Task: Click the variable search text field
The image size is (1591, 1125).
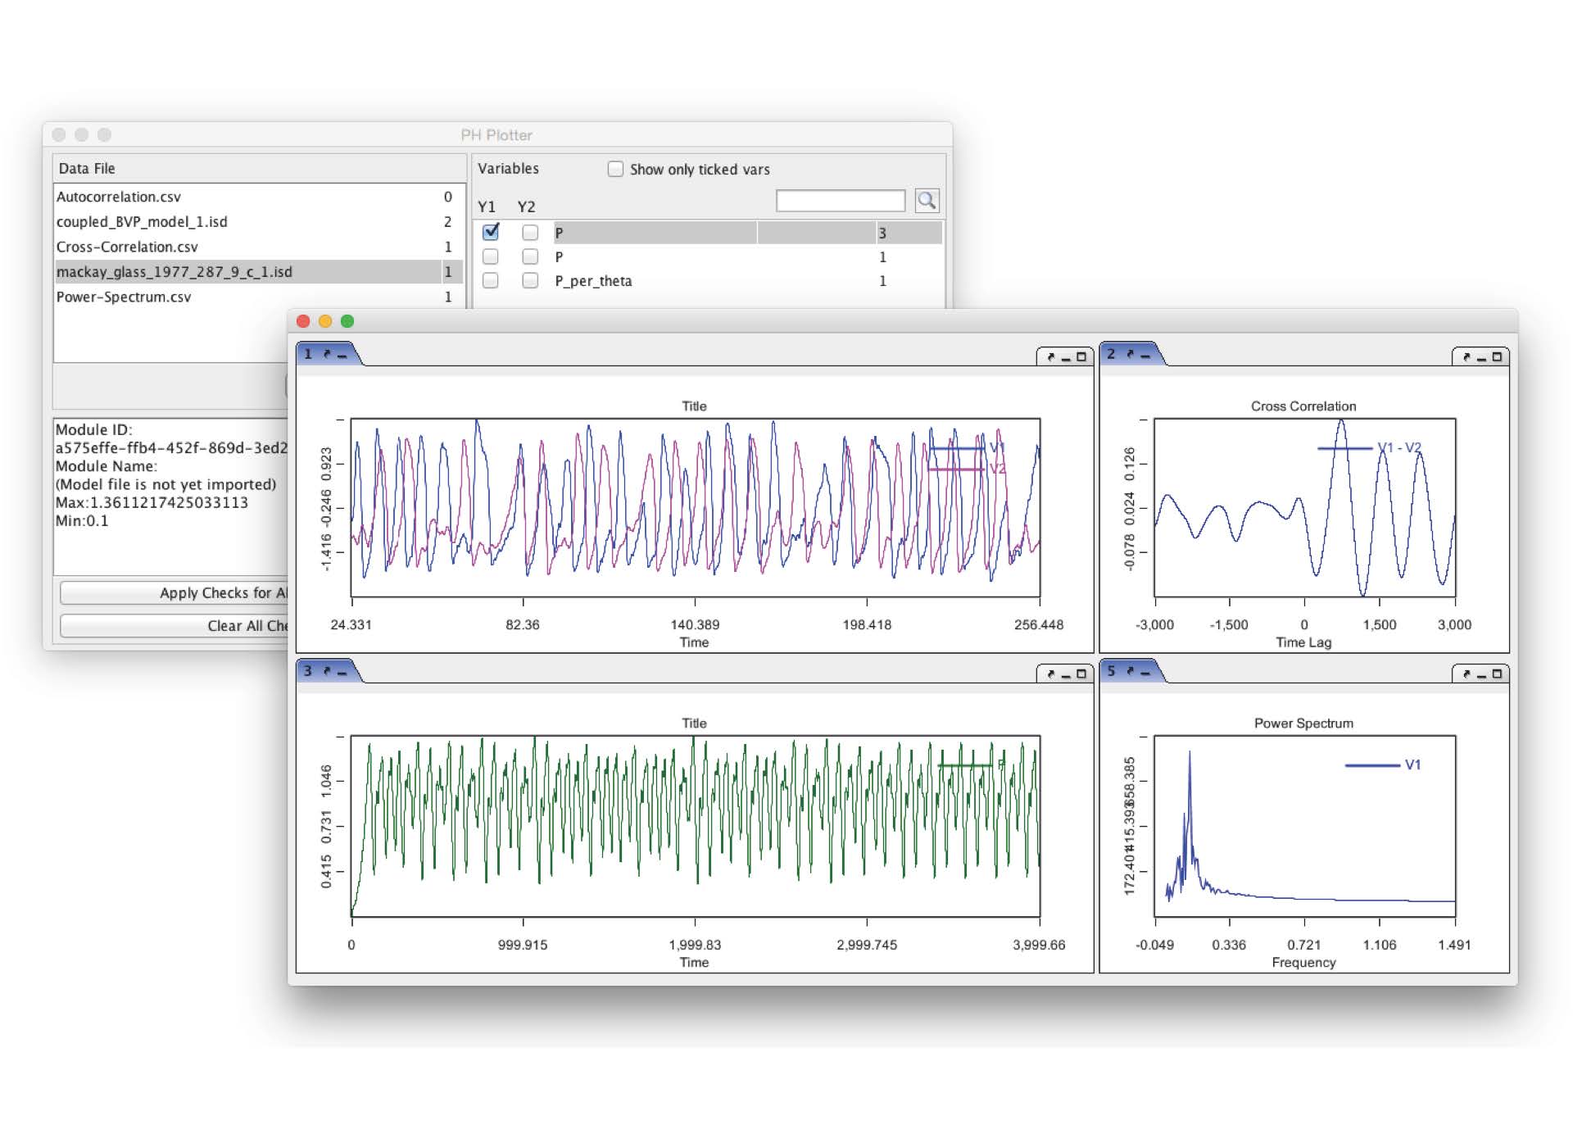Action: [840, 201]
